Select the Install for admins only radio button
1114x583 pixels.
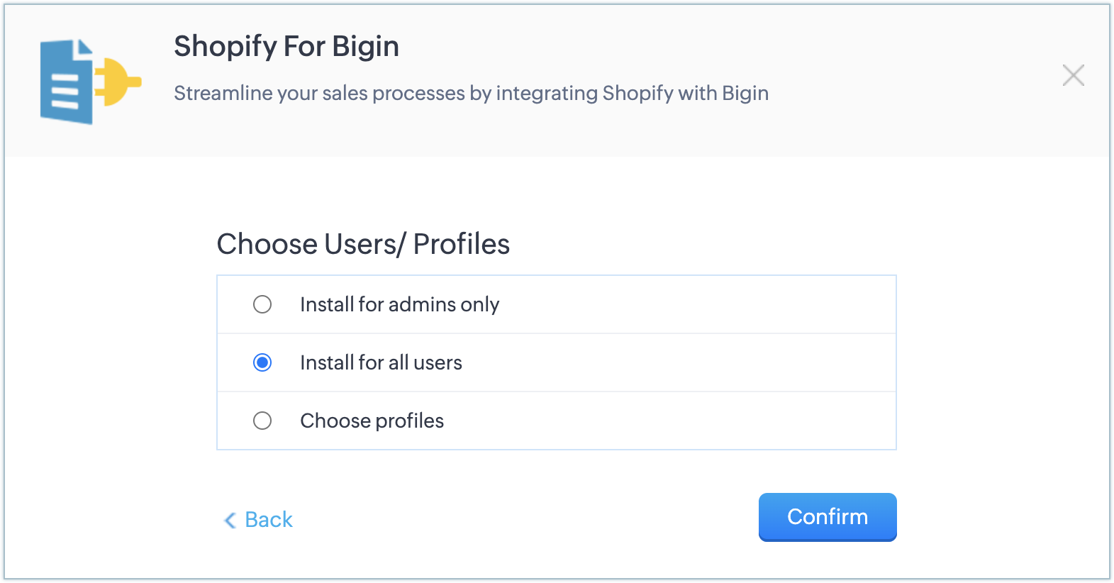pos(262,304)
